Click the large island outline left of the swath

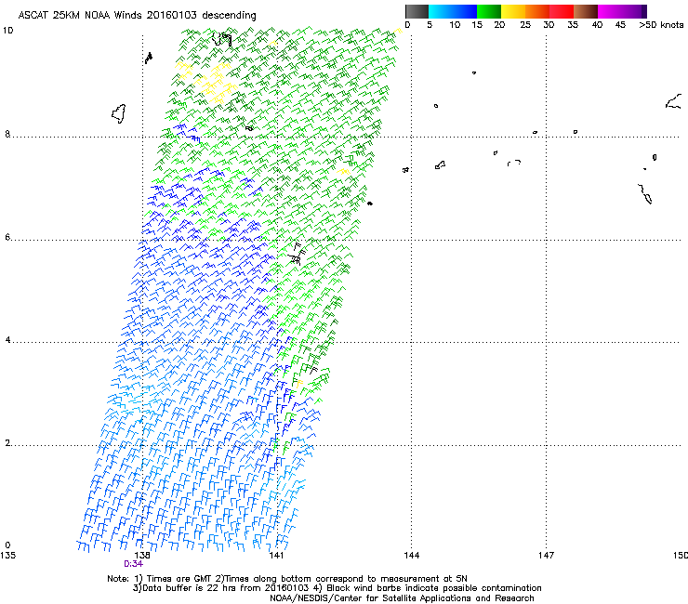(x=119, y=113)
